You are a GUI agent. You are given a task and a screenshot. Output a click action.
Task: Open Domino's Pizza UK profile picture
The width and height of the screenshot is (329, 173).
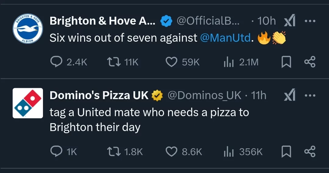point(28,103)
